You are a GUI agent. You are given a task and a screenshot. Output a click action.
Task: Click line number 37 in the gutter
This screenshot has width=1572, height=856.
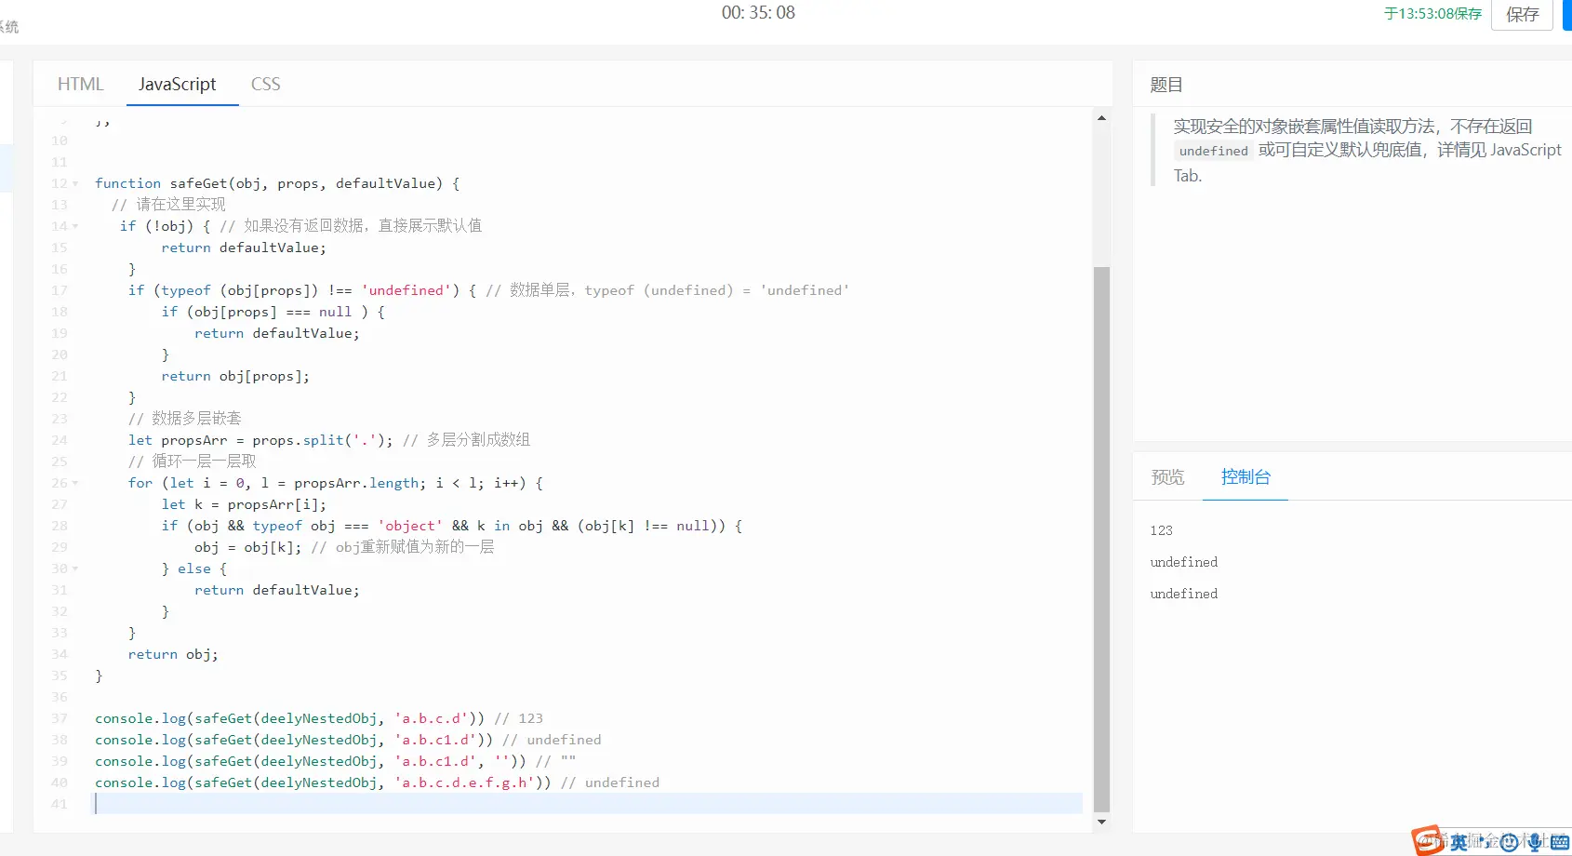pyautogui.click(x=60, y=718)
